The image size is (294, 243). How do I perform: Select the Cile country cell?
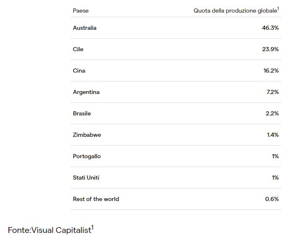(78, 49)
